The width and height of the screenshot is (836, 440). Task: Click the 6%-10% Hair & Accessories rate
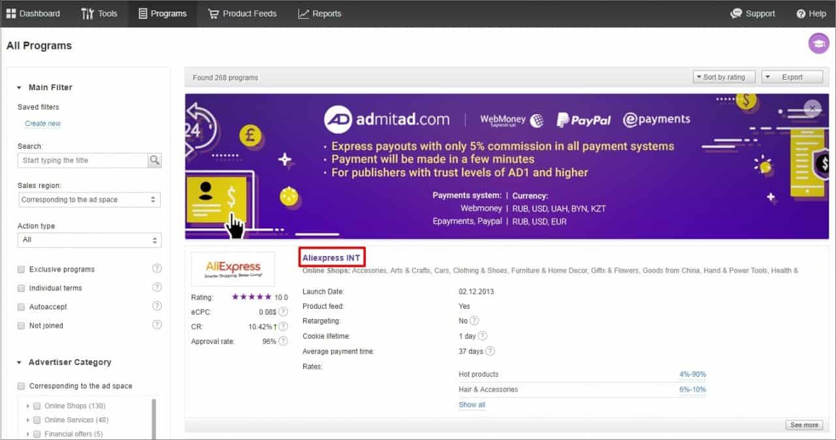point(692,390)
